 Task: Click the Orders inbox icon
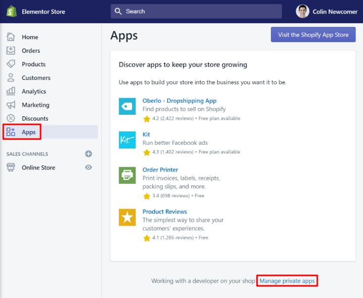click(11, 51)
